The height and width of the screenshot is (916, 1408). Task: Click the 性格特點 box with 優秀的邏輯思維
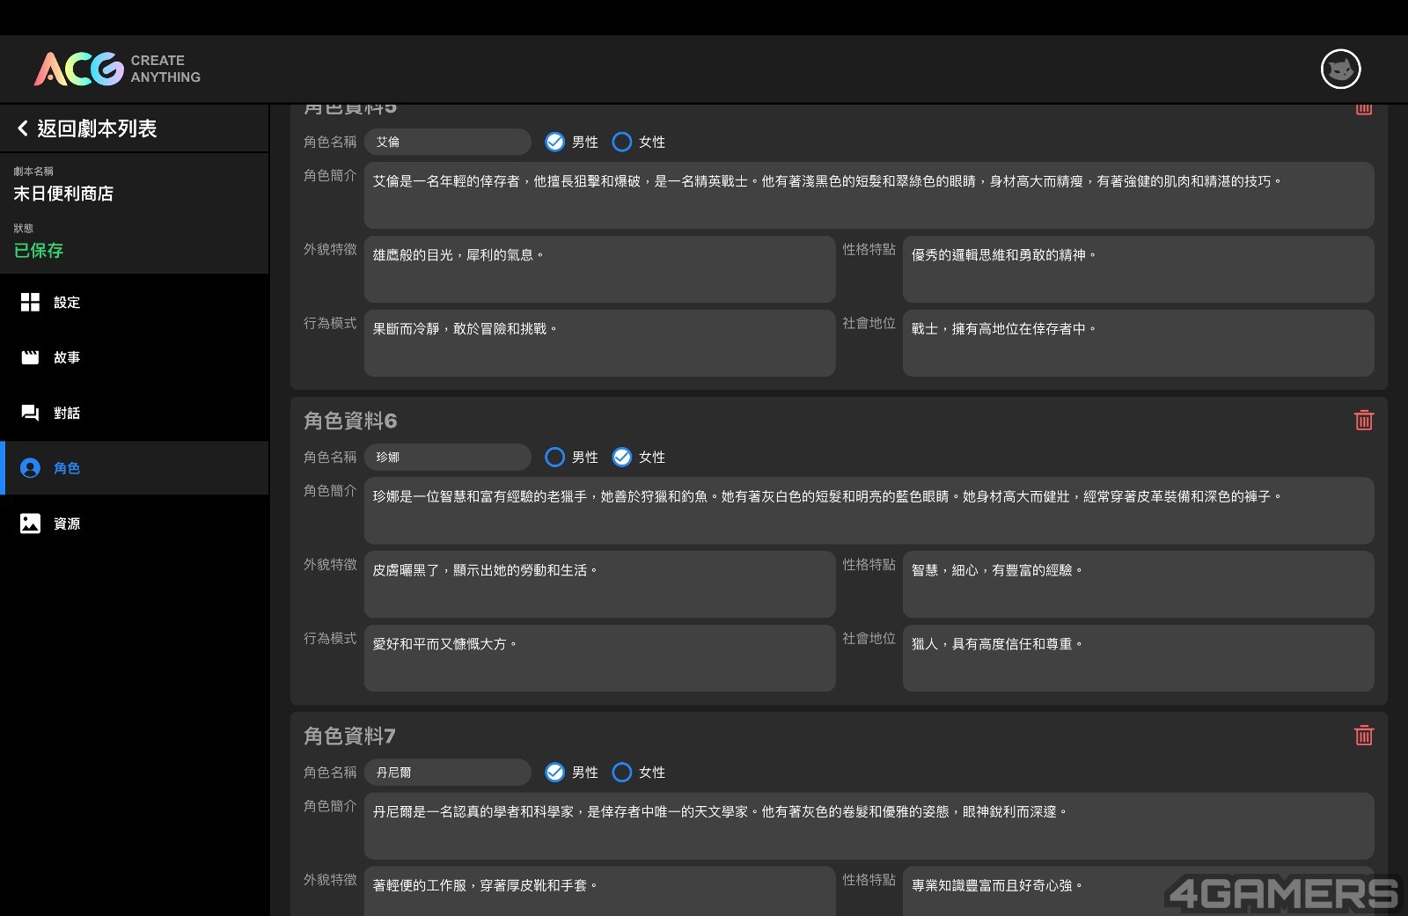click(x=1138, y=269)
